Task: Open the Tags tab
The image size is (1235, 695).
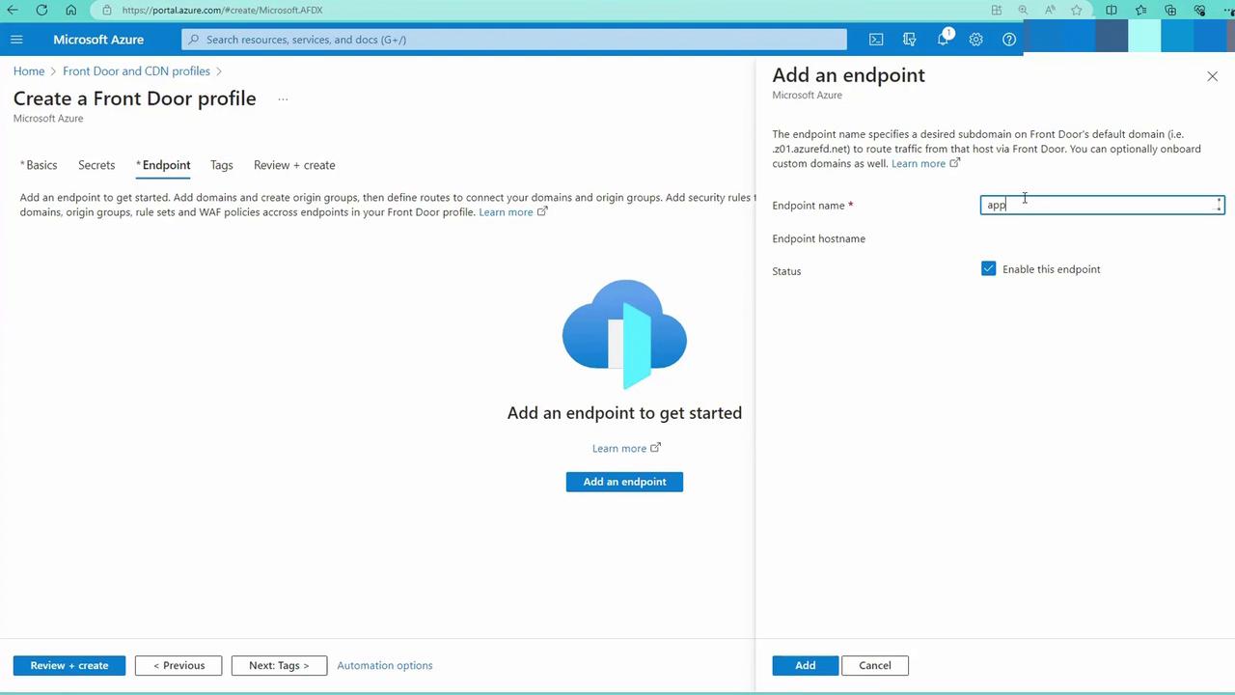Action: (222, 165)
